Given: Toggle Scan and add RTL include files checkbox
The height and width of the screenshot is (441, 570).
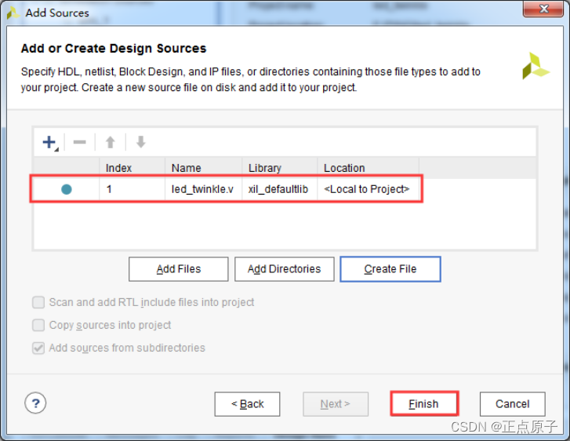Looking at the screenshot, I should click(x=38, y=302).
